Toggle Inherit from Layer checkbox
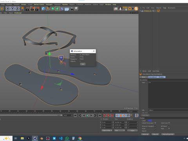 [x=155, y=123]
